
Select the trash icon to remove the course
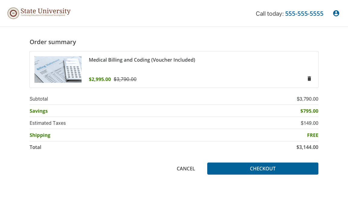(309, 78)
